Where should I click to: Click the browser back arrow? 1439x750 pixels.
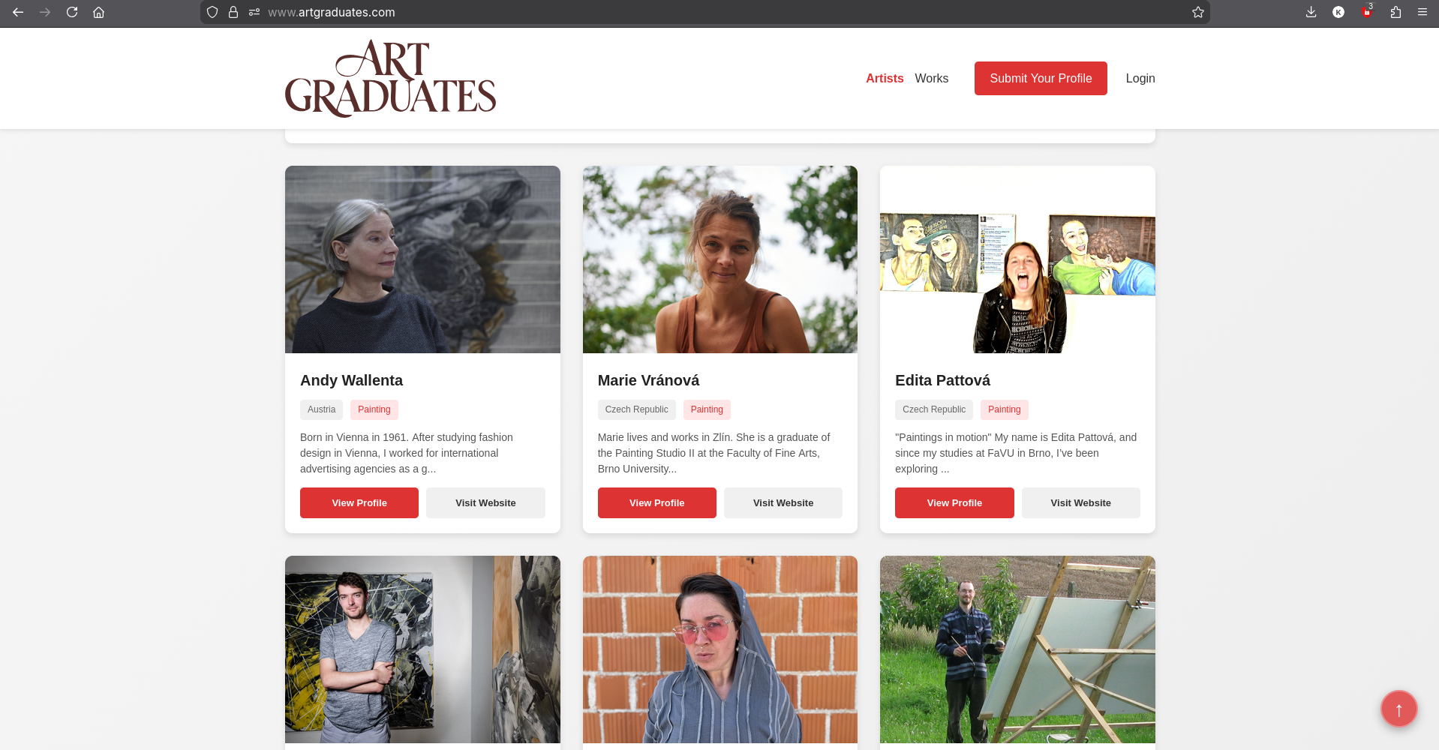pyautogui.click(x=18, y=12)
